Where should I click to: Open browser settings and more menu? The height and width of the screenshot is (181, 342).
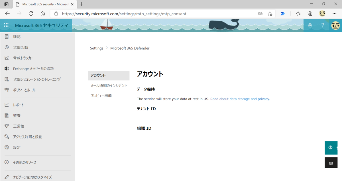(335, 14)
